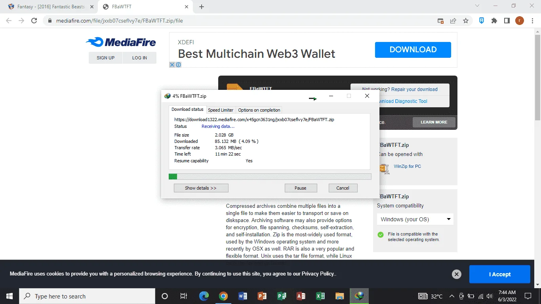The width and height of the screenshot is (541, 304).
Task: Switch to the Download status tab
Action: (187, 110)
